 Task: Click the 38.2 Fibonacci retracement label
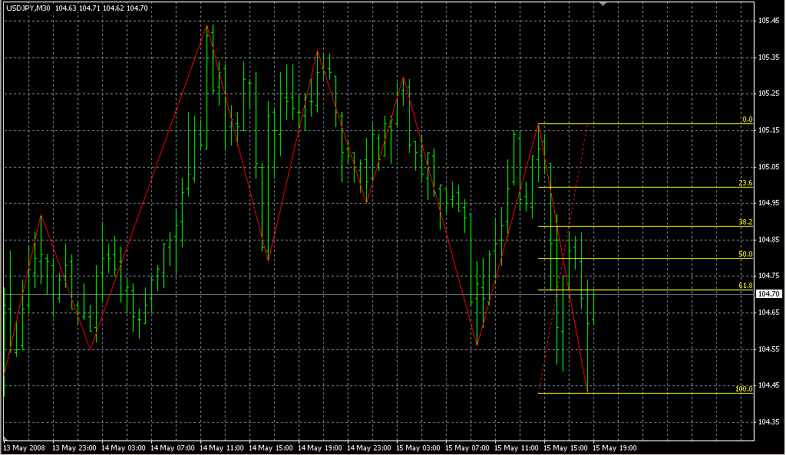(745, 221)
